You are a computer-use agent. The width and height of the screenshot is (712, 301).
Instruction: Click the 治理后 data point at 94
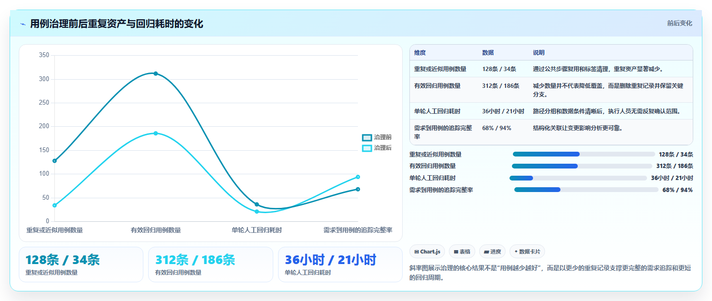coord(358,177)
